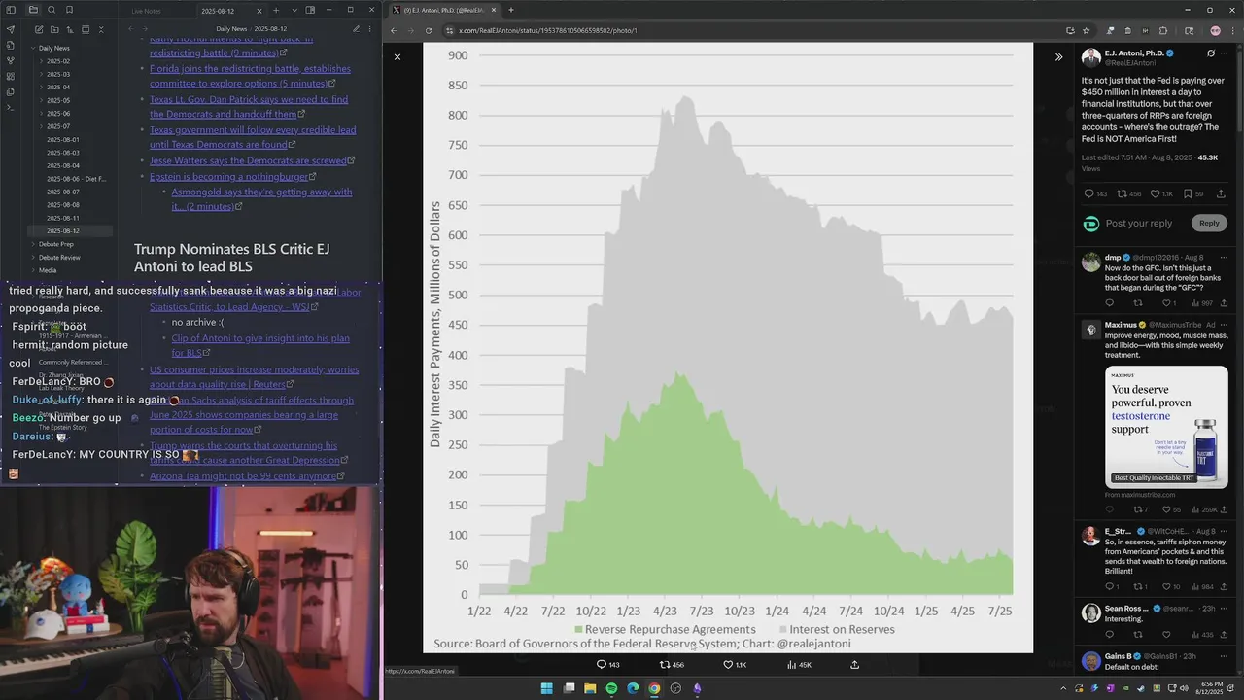
Task: Open the 2025-08-01 note
Action: pos(63,140)
